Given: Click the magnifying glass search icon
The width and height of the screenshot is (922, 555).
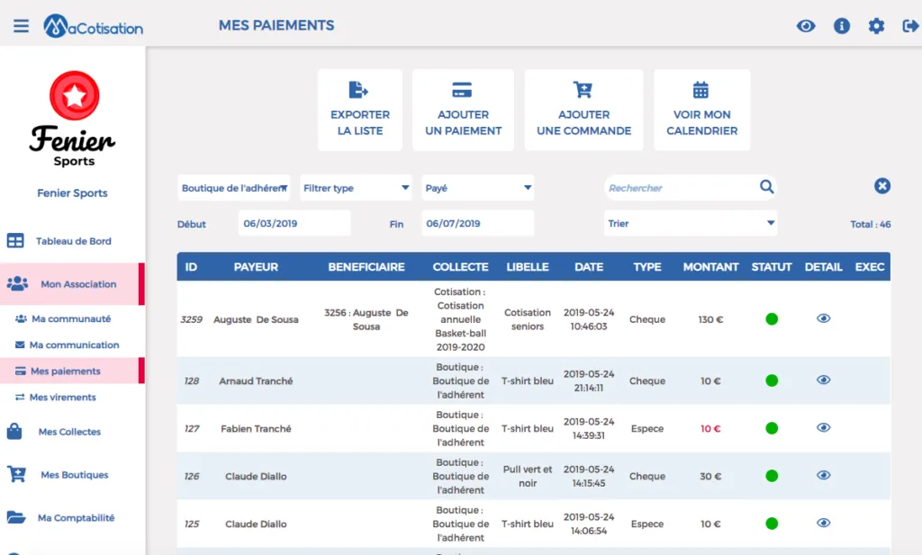Looking at the screenshot, I should (766, 187).
